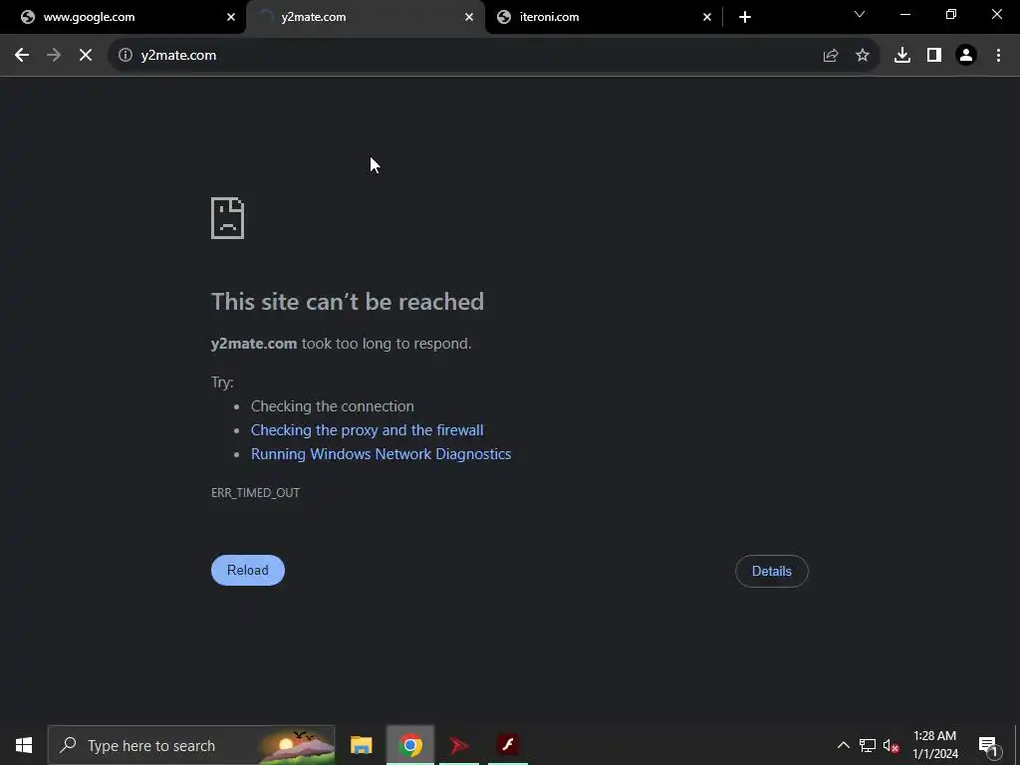Open the Flash app on taskbar
This screenshot has height=765, width=1020.
[508, 745]
